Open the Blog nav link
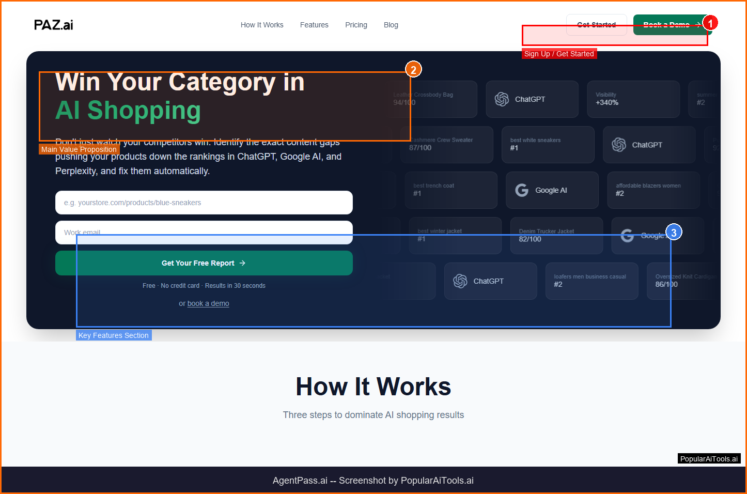Screen dimensions: 747x494 coord(391,25)
